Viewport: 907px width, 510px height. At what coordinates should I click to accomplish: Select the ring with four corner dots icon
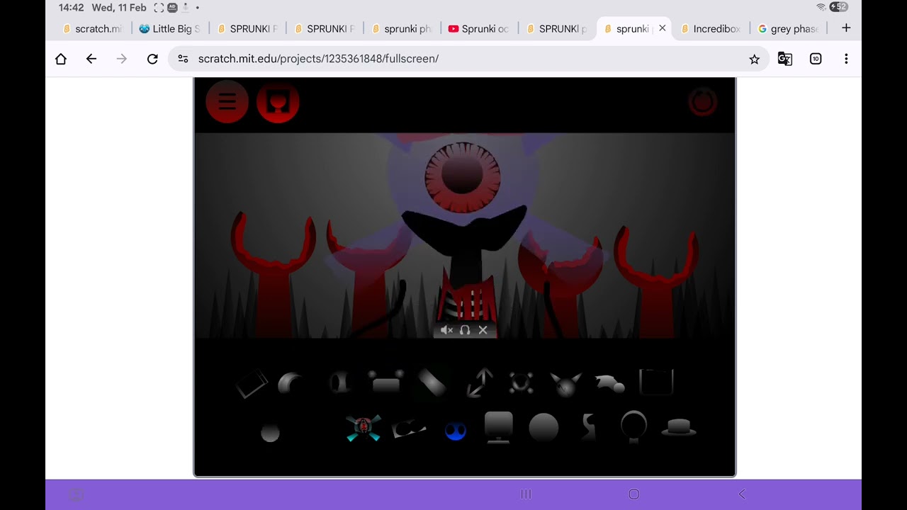(x=522, y=383)
